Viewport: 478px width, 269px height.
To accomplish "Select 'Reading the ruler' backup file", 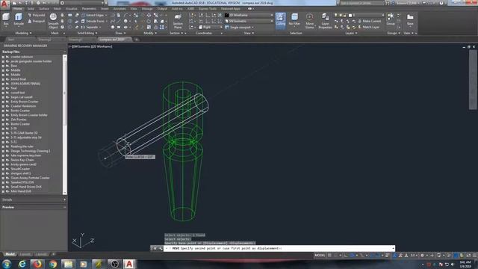I will click(x=22, y=146).
